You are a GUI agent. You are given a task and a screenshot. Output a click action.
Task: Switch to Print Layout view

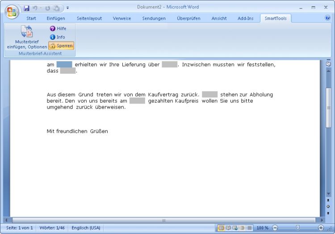[221, 228]
